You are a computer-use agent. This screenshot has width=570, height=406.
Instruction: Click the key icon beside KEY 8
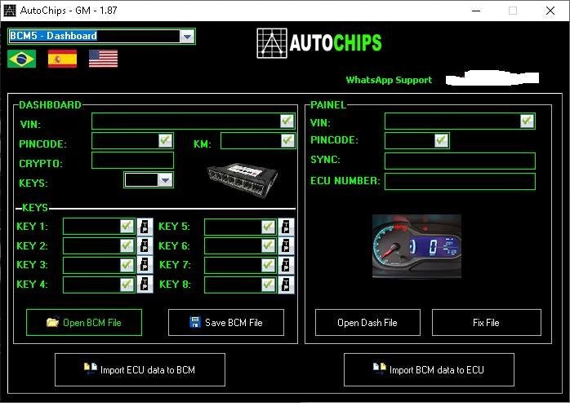[286, 285]
